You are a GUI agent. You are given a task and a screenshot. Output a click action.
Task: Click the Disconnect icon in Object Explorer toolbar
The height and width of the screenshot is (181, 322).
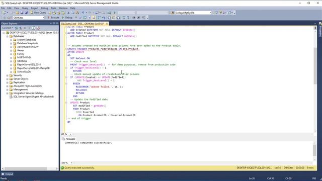point(21,28)
